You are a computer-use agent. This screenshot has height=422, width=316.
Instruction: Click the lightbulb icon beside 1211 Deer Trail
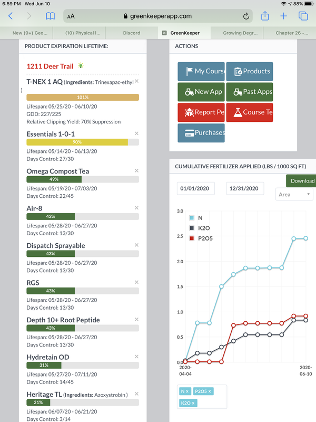pyautogui.click(x=81, y=65)
